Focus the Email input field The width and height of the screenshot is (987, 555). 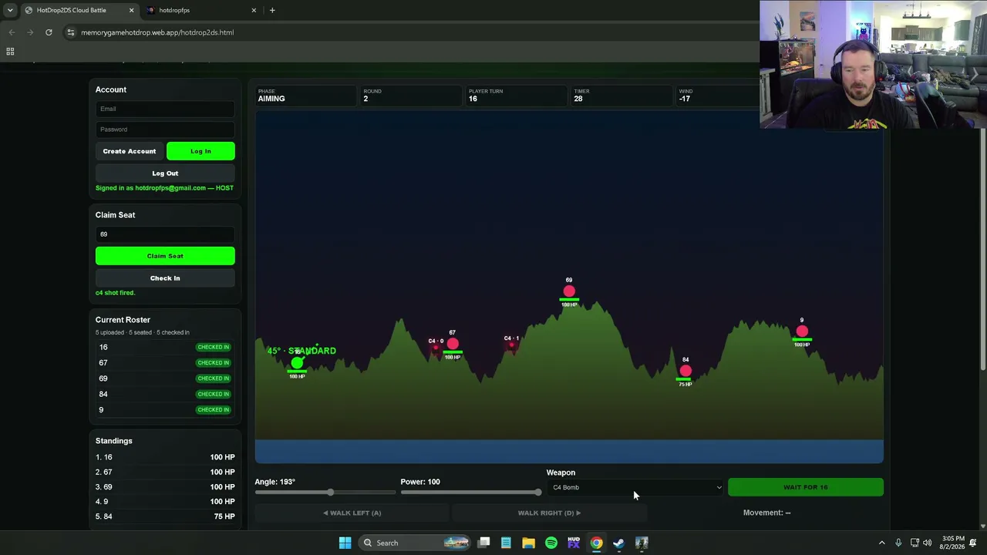(165, 109)
